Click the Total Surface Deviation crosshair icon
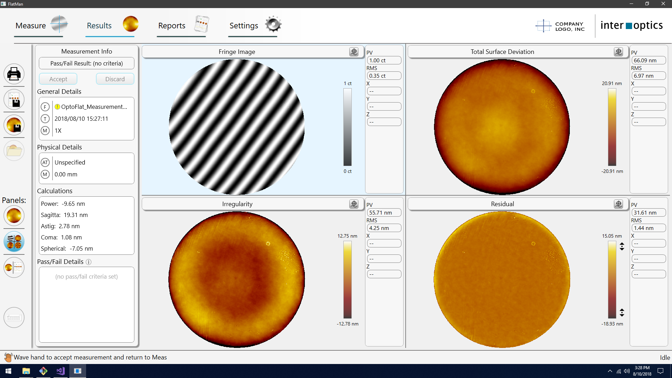 (618, 52)
